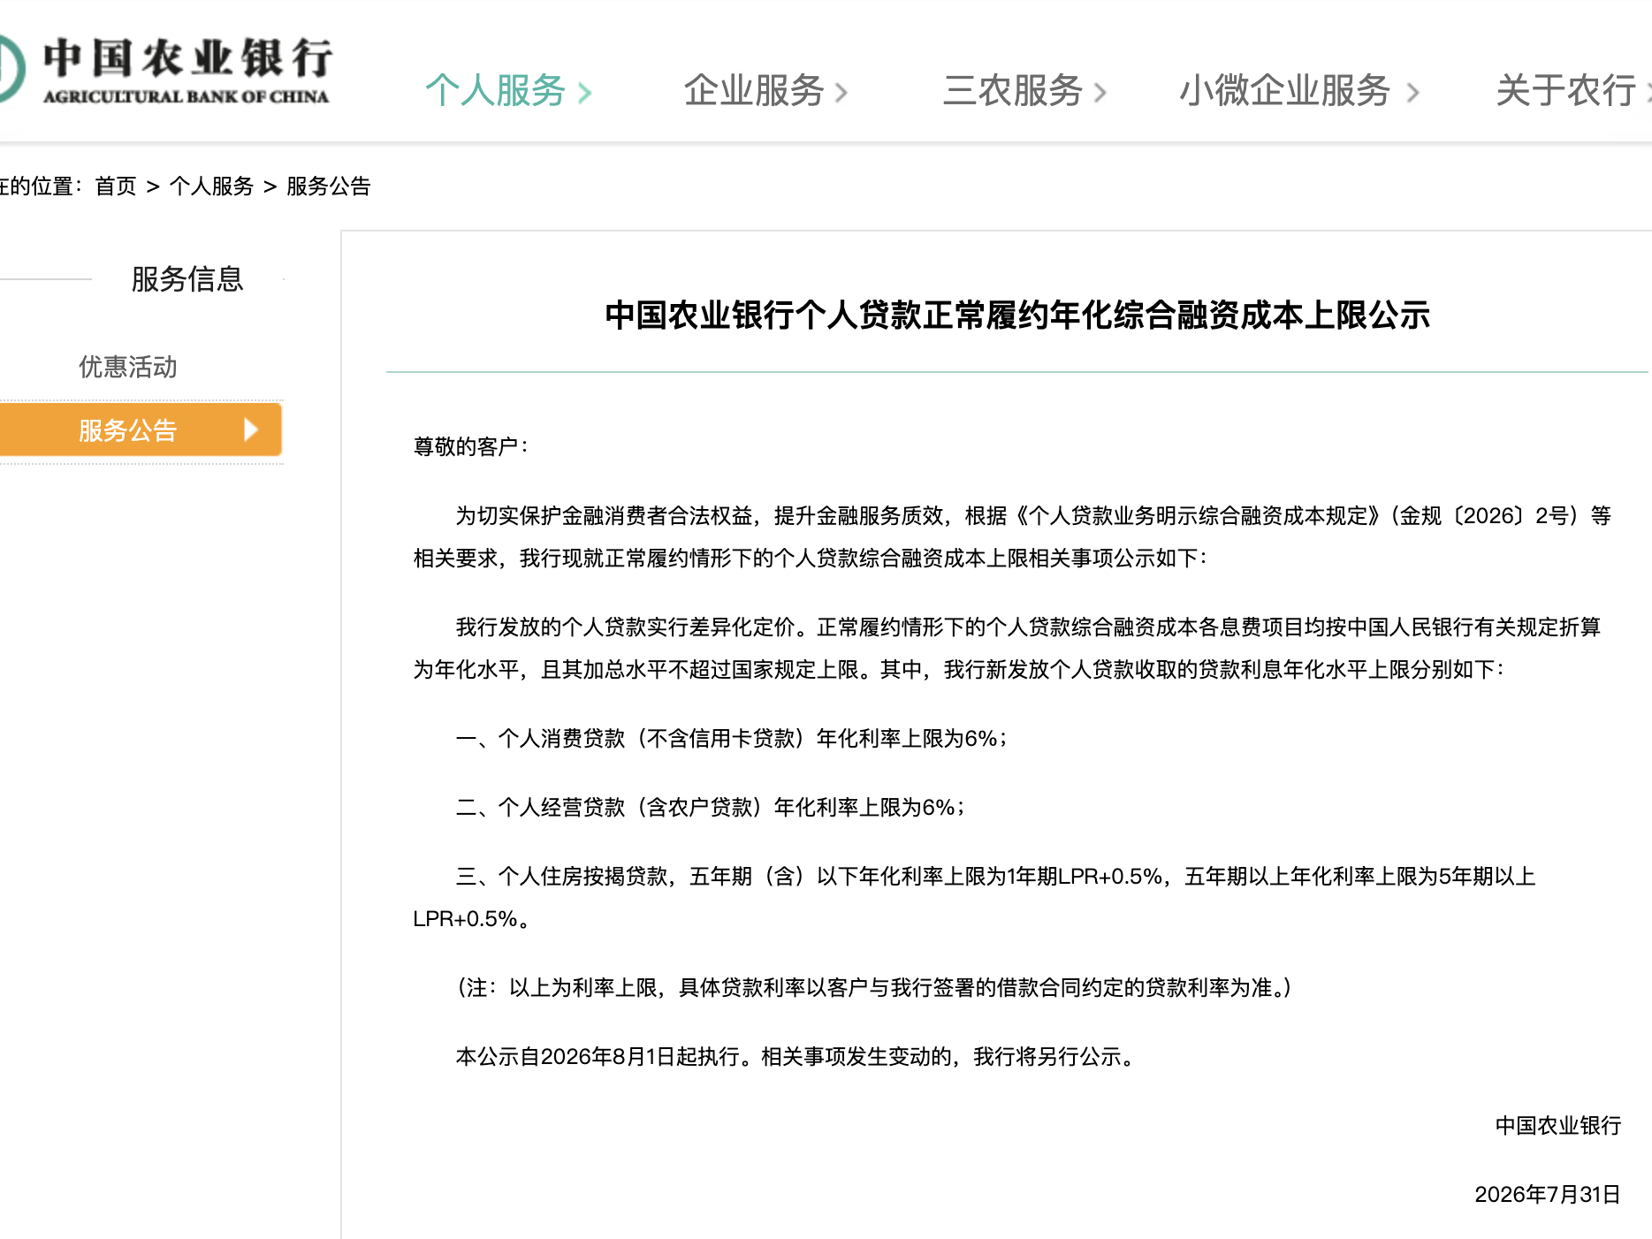Click the line about 个人消费贷款 rate cap

[732, 738]
